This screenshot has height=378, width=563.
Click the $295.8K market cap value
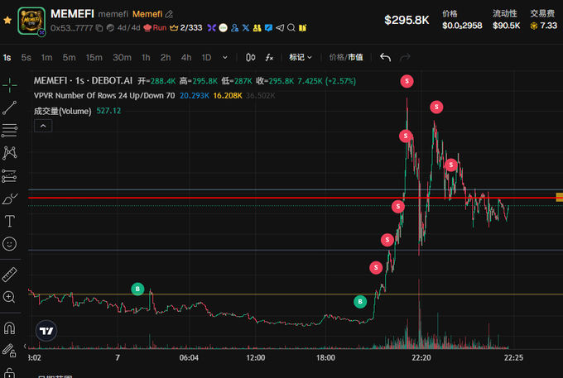click(407, 20)
